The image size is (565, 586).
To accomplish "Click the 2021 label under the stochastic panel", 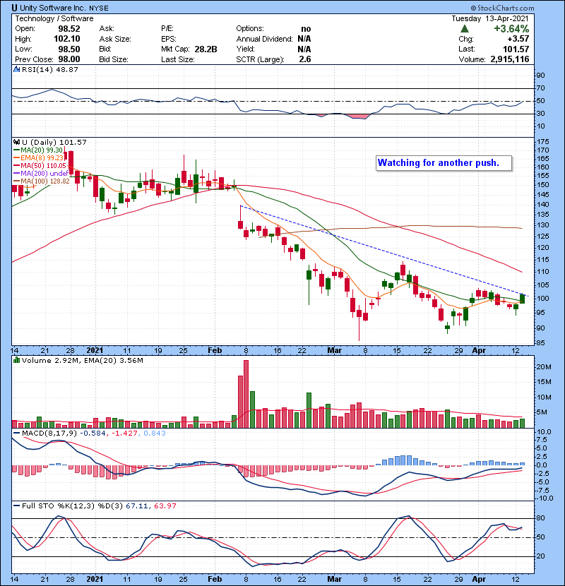I will pyautogui.click(x=95, y=579).
